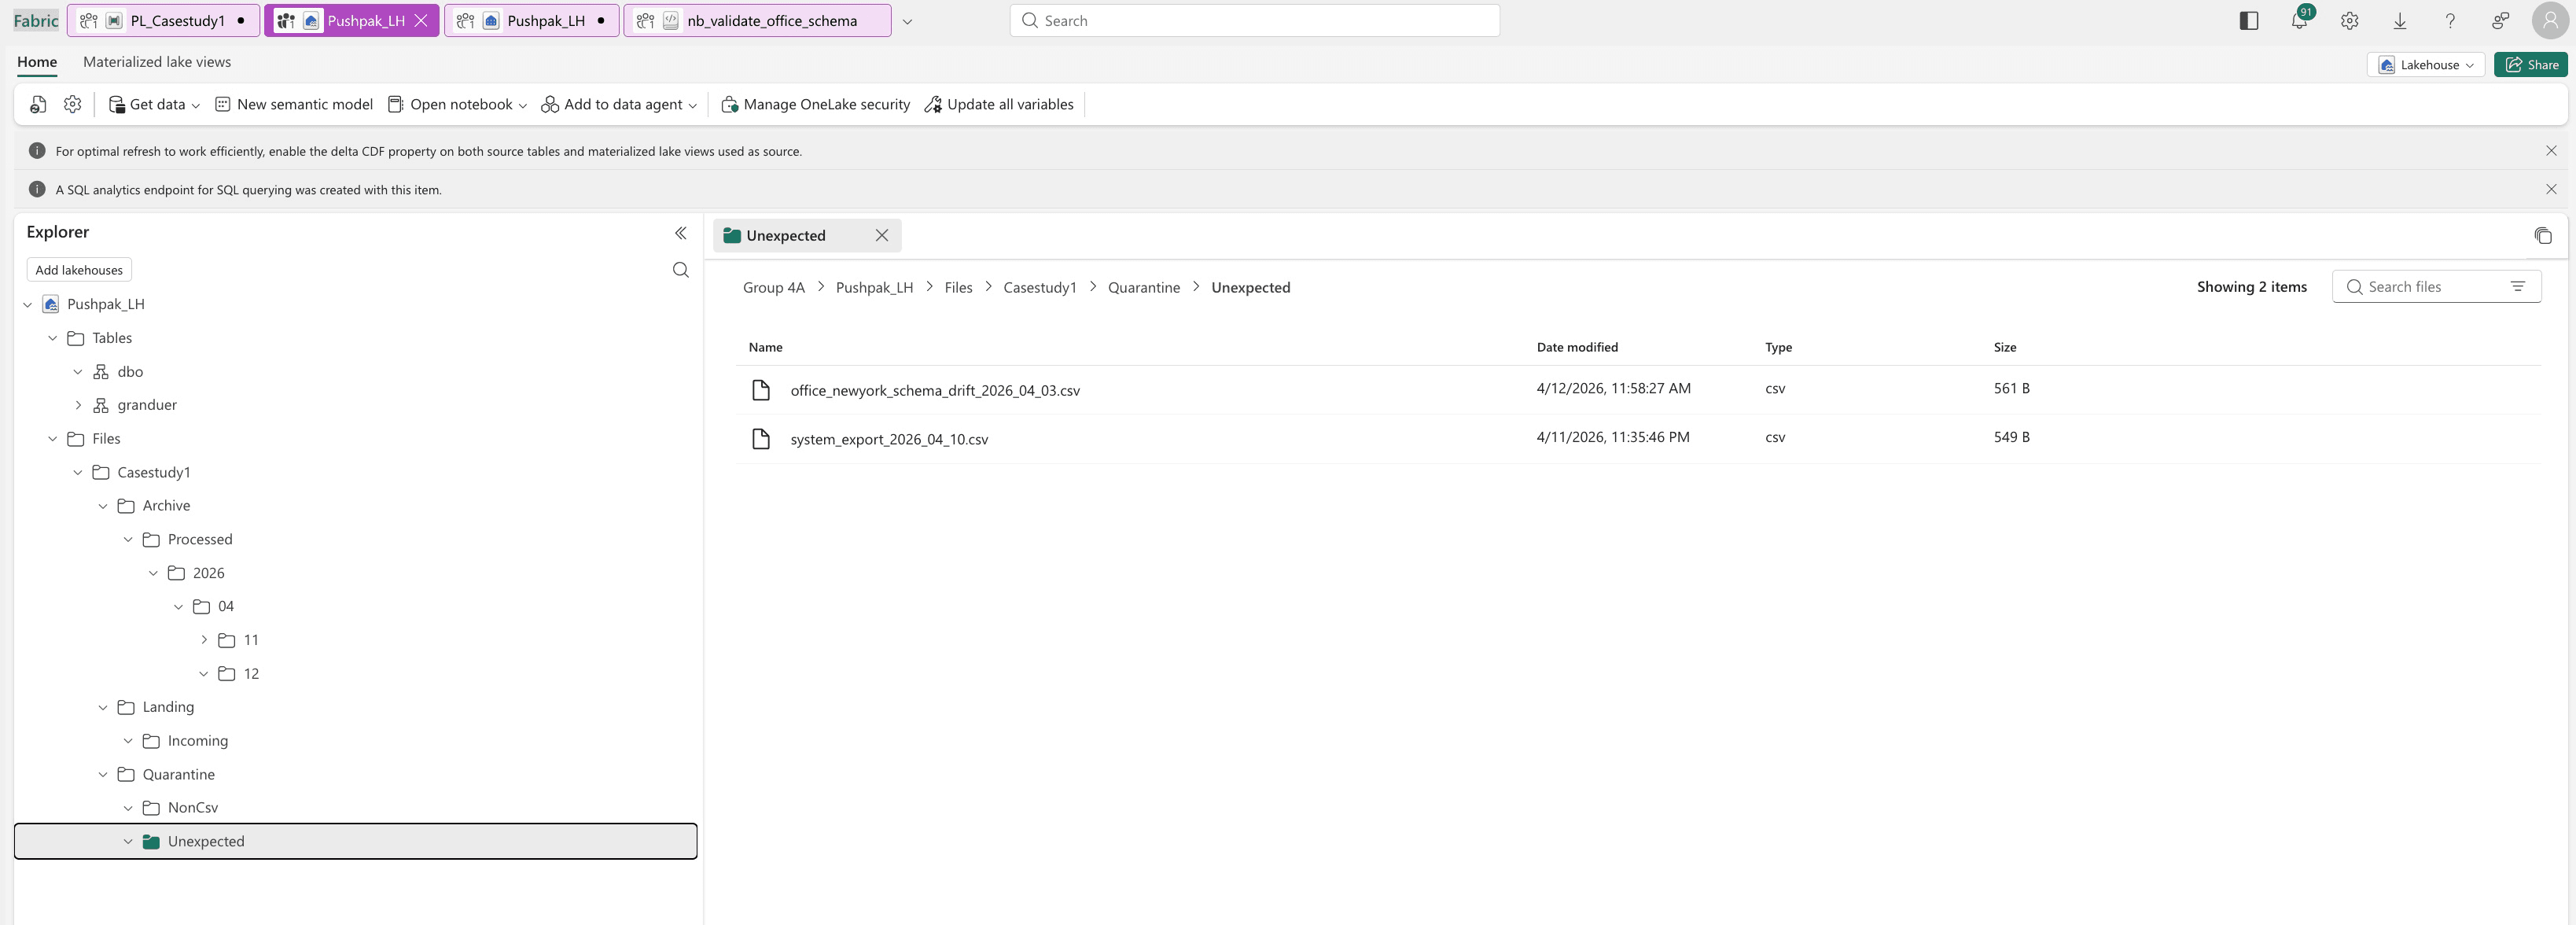Viewport: 2576px width, 925px height.
Task: Click Update all variables
Action: pyautogui.click(x=999, y=104)
